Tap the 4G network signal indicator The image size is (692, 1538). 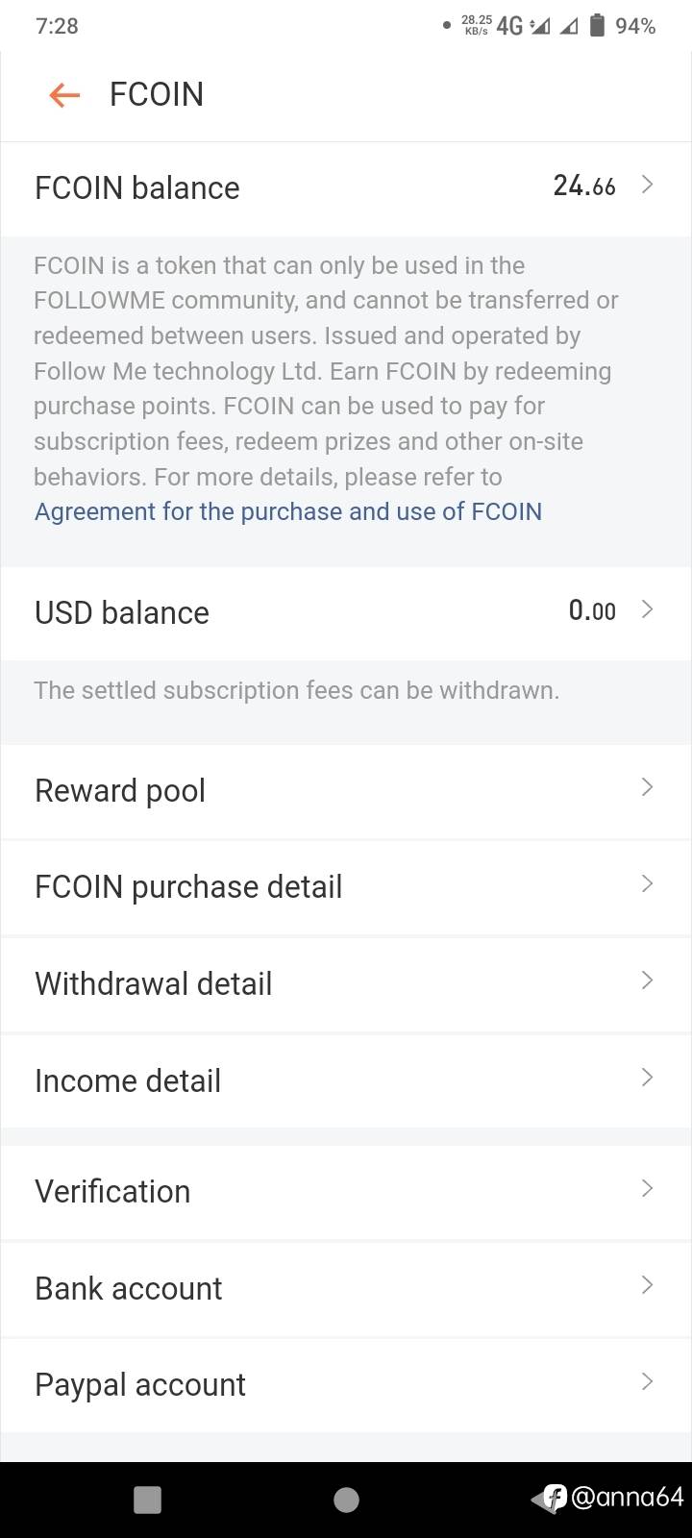point(509,26)
